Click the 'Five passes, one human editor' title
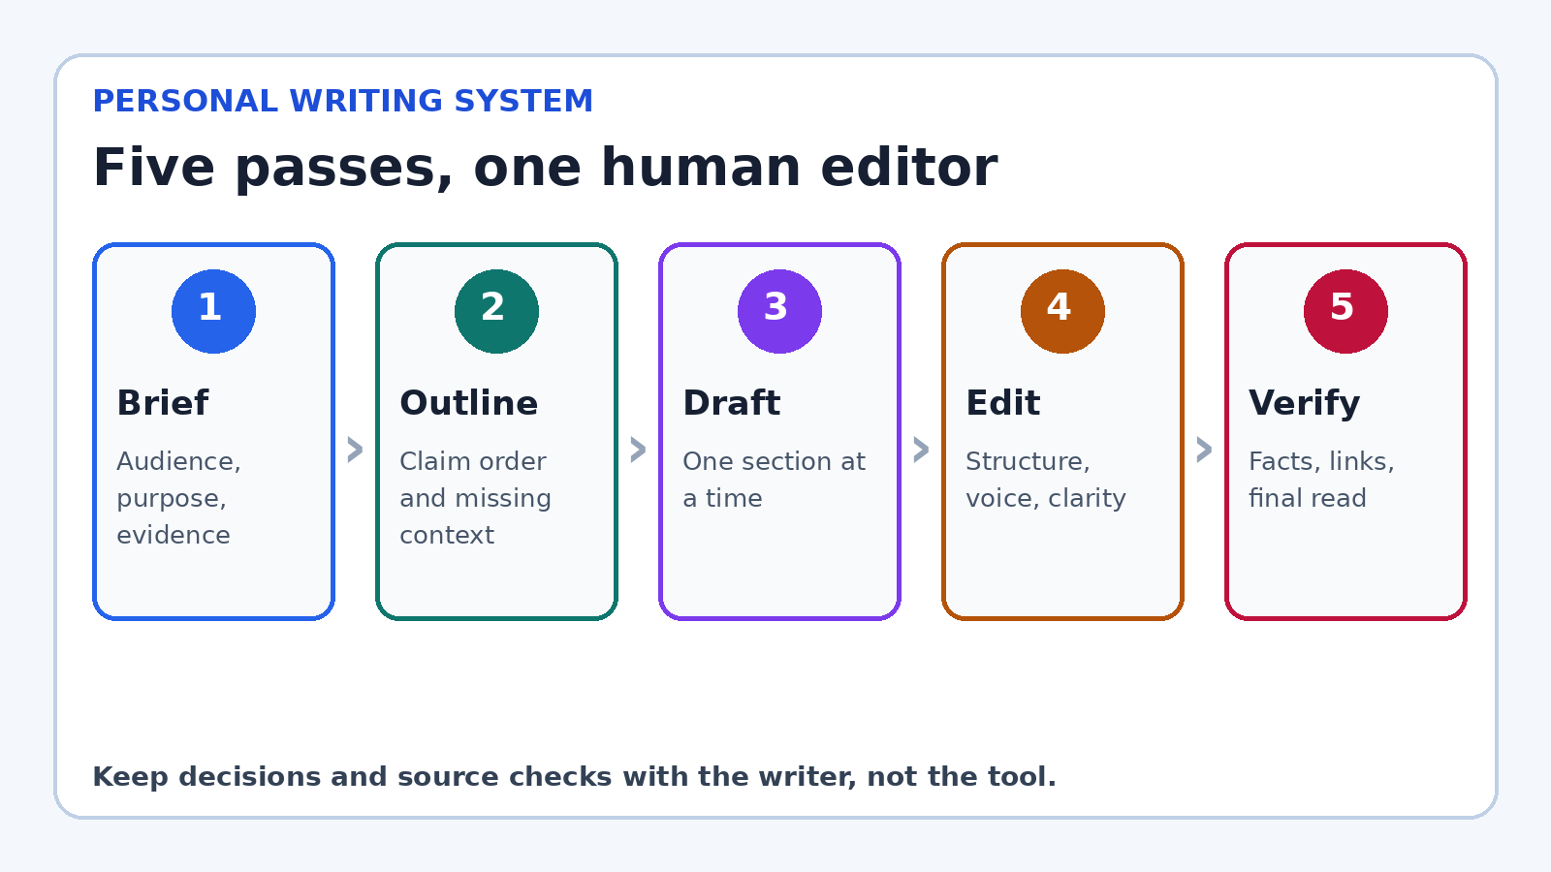This screenshot has height=872, width=1551. click(545, 168)
